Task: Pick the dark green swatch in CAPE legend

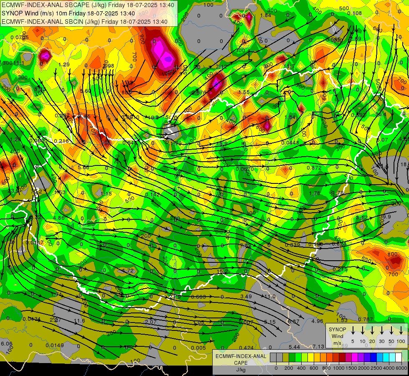Action: point(292,358)
